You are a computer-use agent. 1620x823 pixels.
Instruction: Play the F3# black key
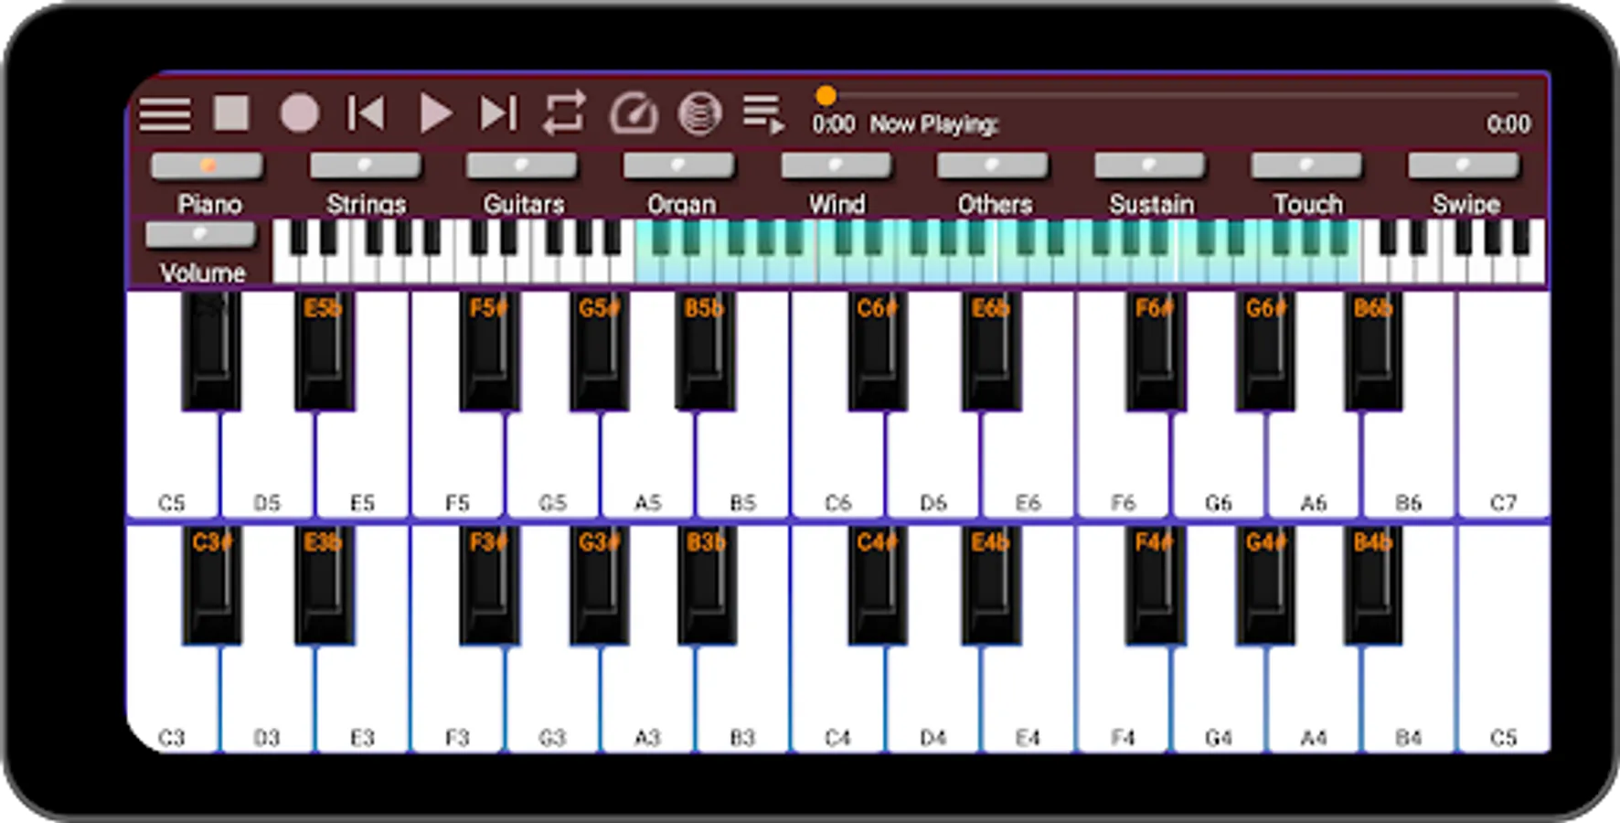point(489,586)
